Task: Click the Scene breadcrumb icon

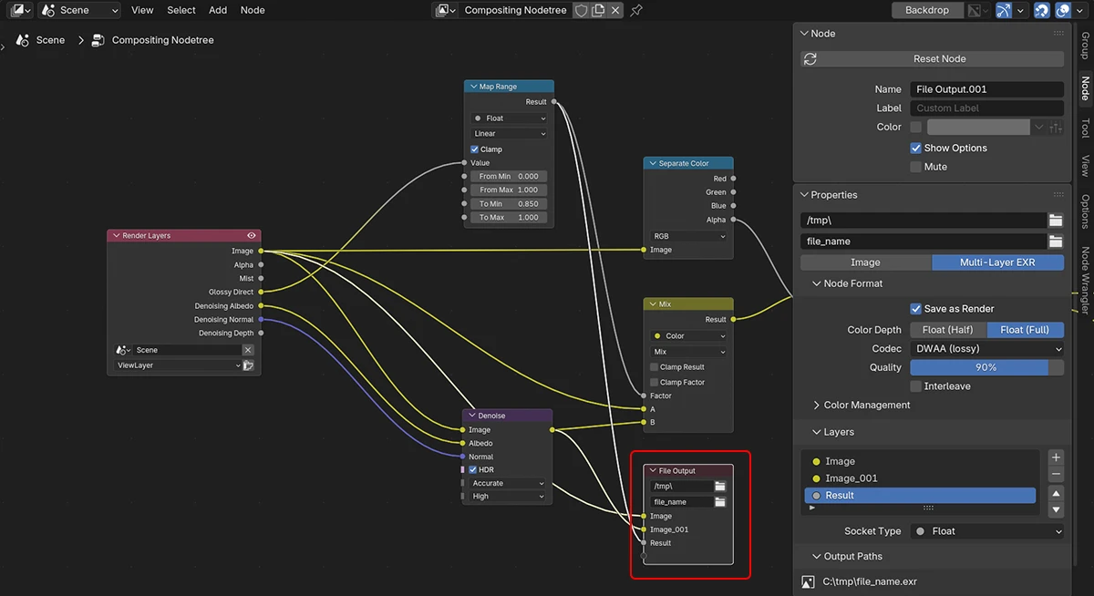Action: pyautogui.click(x=23, y=40)
